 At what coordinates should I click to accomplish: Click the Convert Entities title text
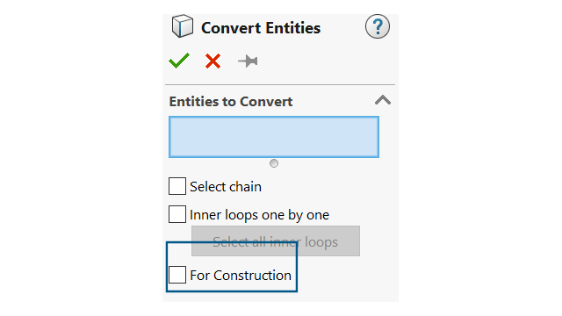[261, 28]
